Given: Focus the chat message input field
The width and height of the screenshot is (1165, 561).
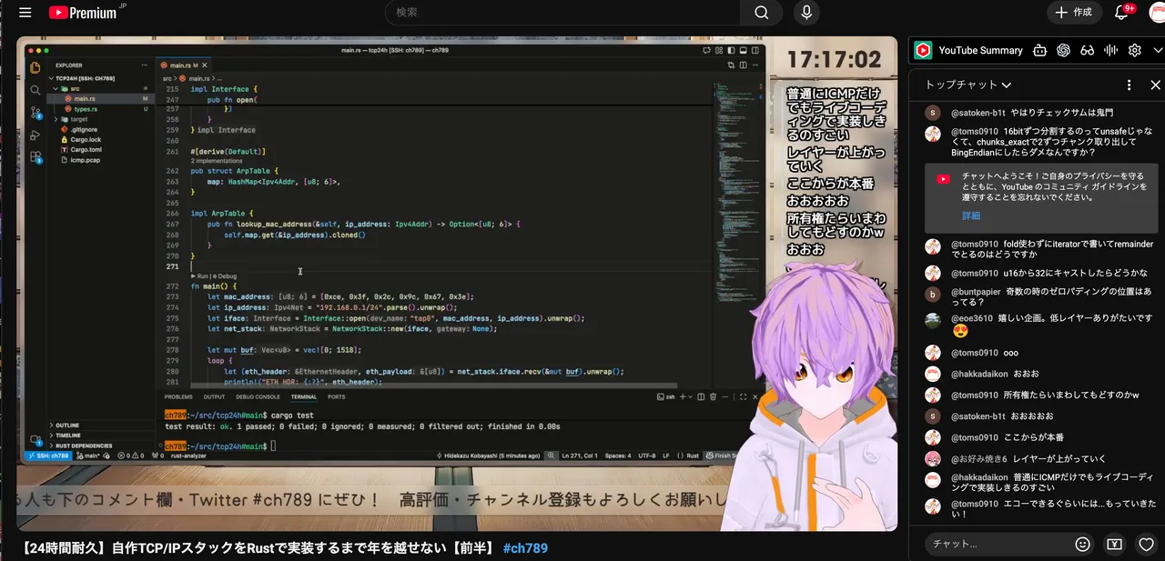Looking at the screenshot, I should tap(997, 544).
